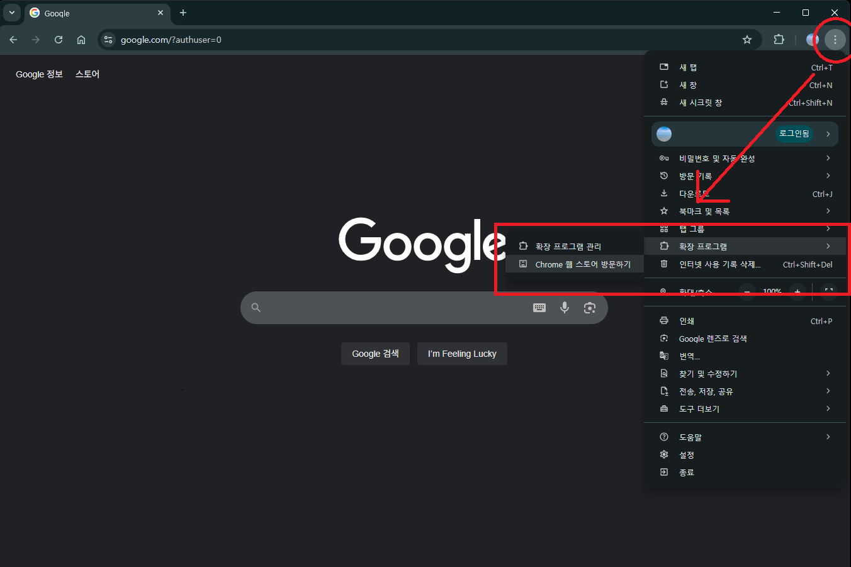Click the Google 검색 button
The image size is (851, 567).
[375, 354]
